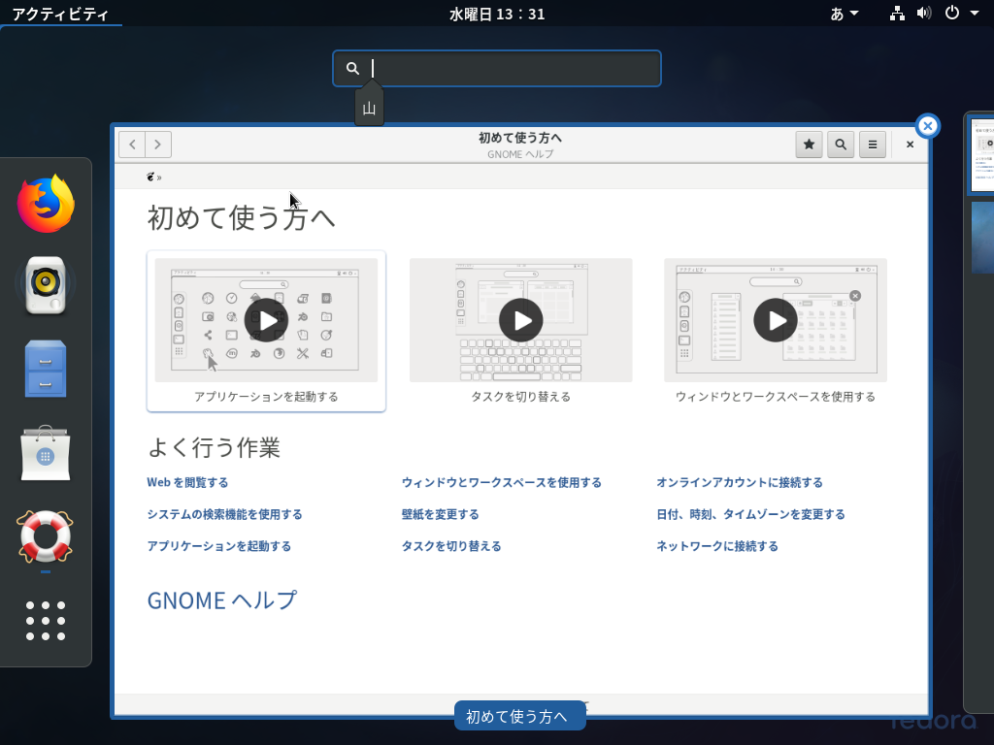Open Software shopping bag icon
This screenshot has height=745, width=994.
point(46,453)
